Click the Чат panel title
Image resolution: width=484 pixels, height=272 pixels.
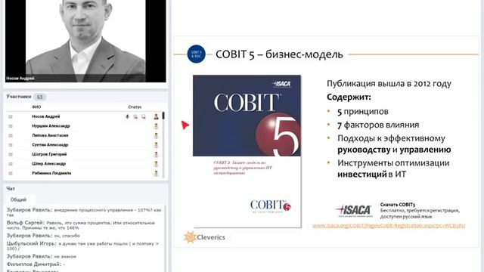coord(11,188)
